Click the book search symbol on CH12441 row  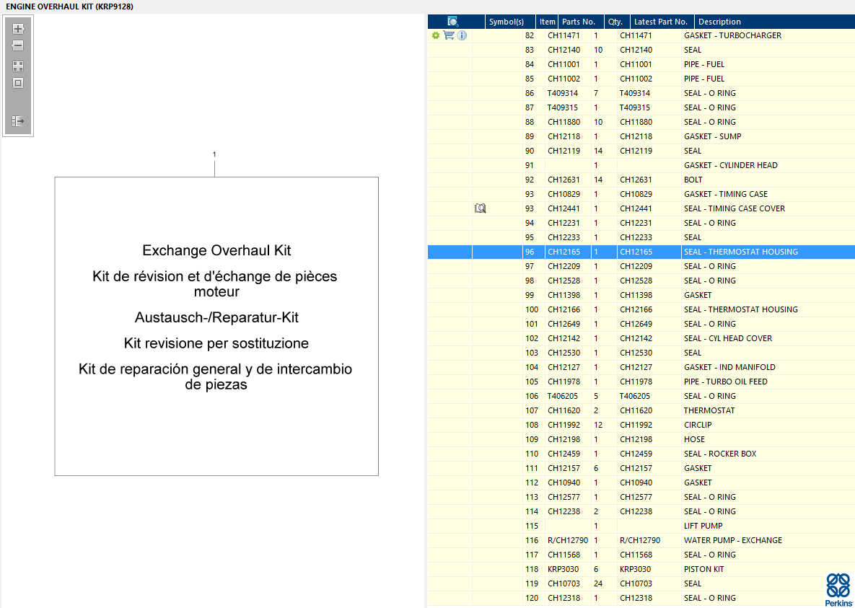pyautogui.click(x=480, y=208)
